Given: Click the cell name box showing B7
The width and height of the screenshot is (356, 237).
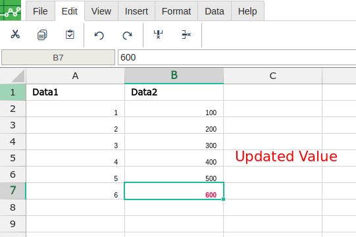Looking at the screenshot, I should click(x=58, y=57).
